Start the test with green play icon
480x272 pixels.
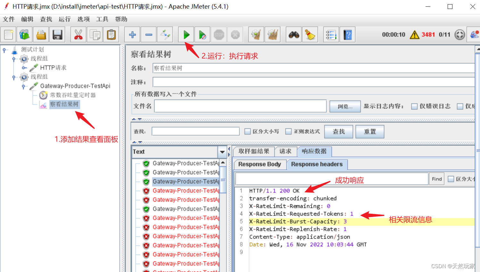[x=186, y=35]
